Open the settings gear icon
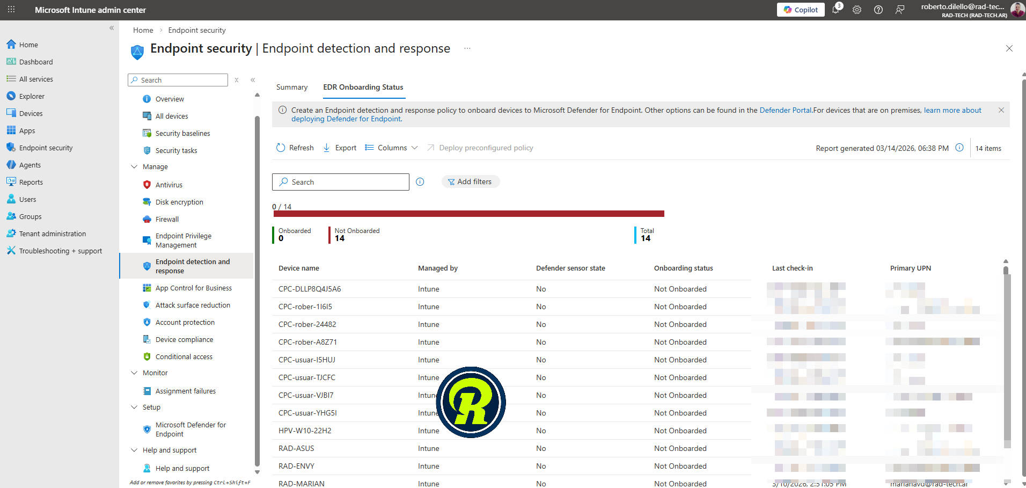 (x=857, y=10)
